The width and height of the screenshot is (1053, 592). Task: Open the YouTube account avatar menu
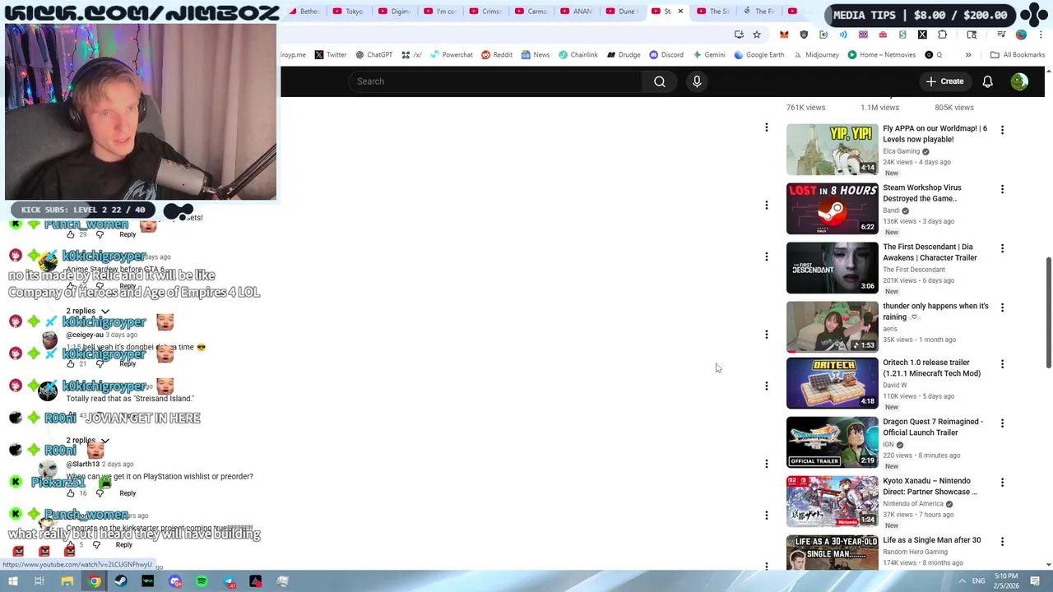click(1019, 81)
